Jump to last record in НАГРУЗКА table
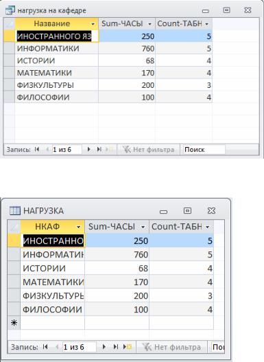The image size is (264, 362). pyautogui.click(x=116, y=346)
